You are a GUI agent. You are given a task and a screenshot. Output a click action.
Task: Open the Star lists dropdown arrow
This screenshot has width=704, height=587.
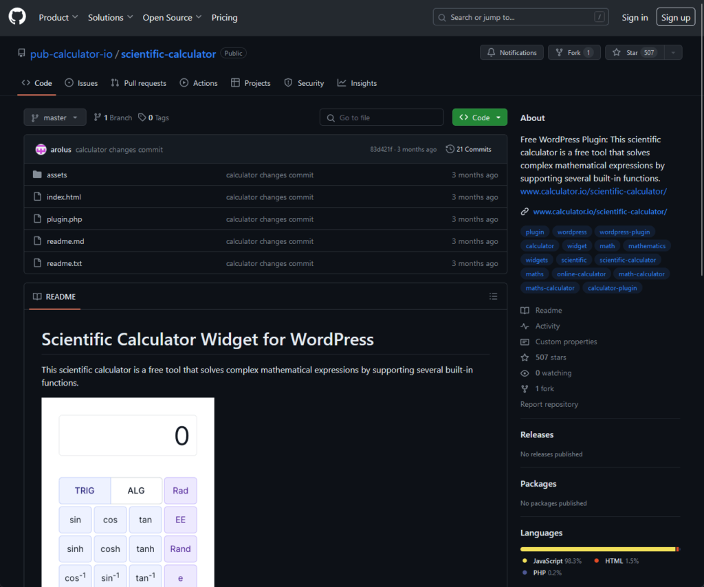673,52
